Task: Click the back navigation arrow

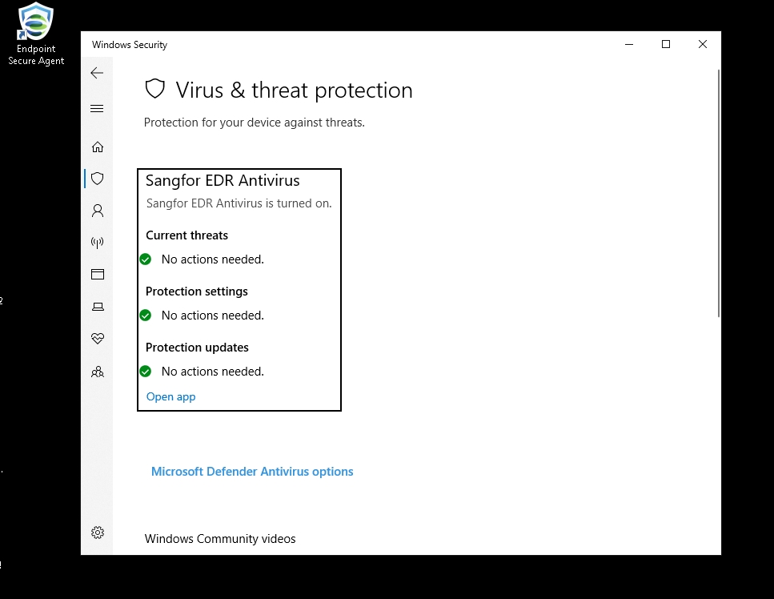Action: click(97, 72)
